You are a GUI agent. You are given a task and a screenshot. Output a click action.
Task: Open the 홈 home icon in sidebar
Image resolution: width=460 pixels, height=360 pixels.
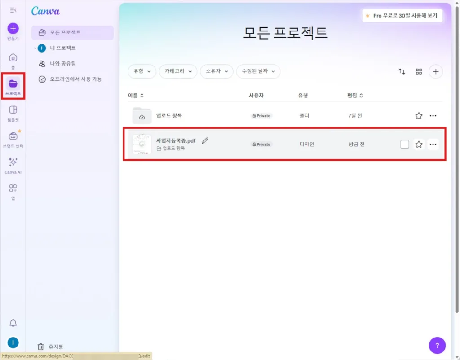point(13,57)
